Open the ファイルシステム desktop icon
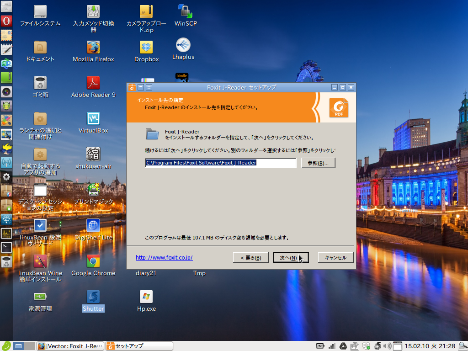The width and height of the screenshot is (468, 351). pyautogui.click(x=40, y=11)
